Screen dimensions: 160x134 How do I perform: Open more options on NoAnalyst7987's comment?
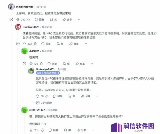pyautogui.click(x=97, y=96)
